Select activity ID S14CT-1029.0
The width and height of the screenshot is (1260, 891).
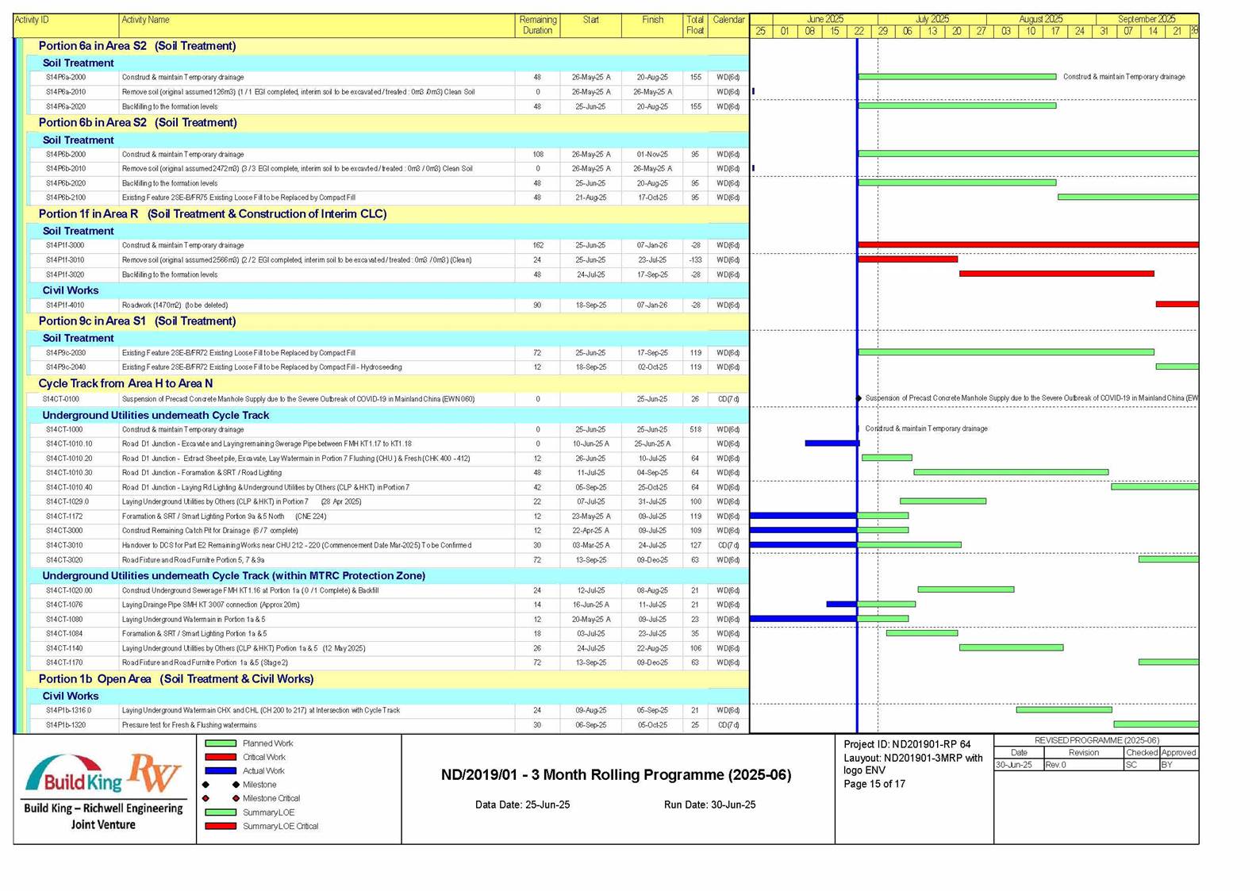click(67, 502)
